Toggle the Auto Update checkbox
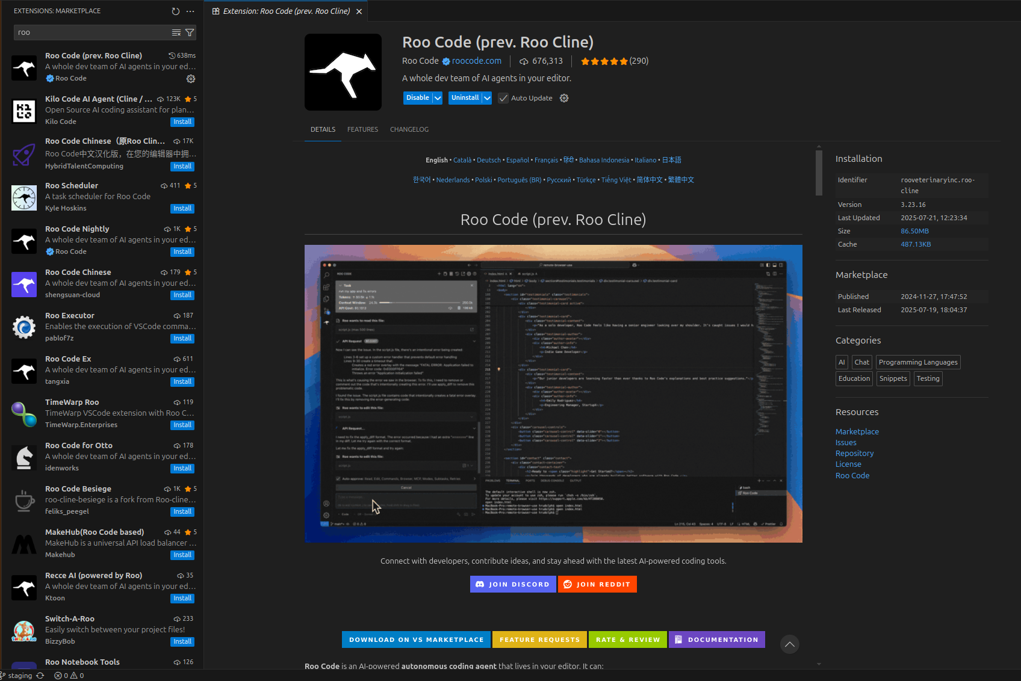 tap(503, 98)
